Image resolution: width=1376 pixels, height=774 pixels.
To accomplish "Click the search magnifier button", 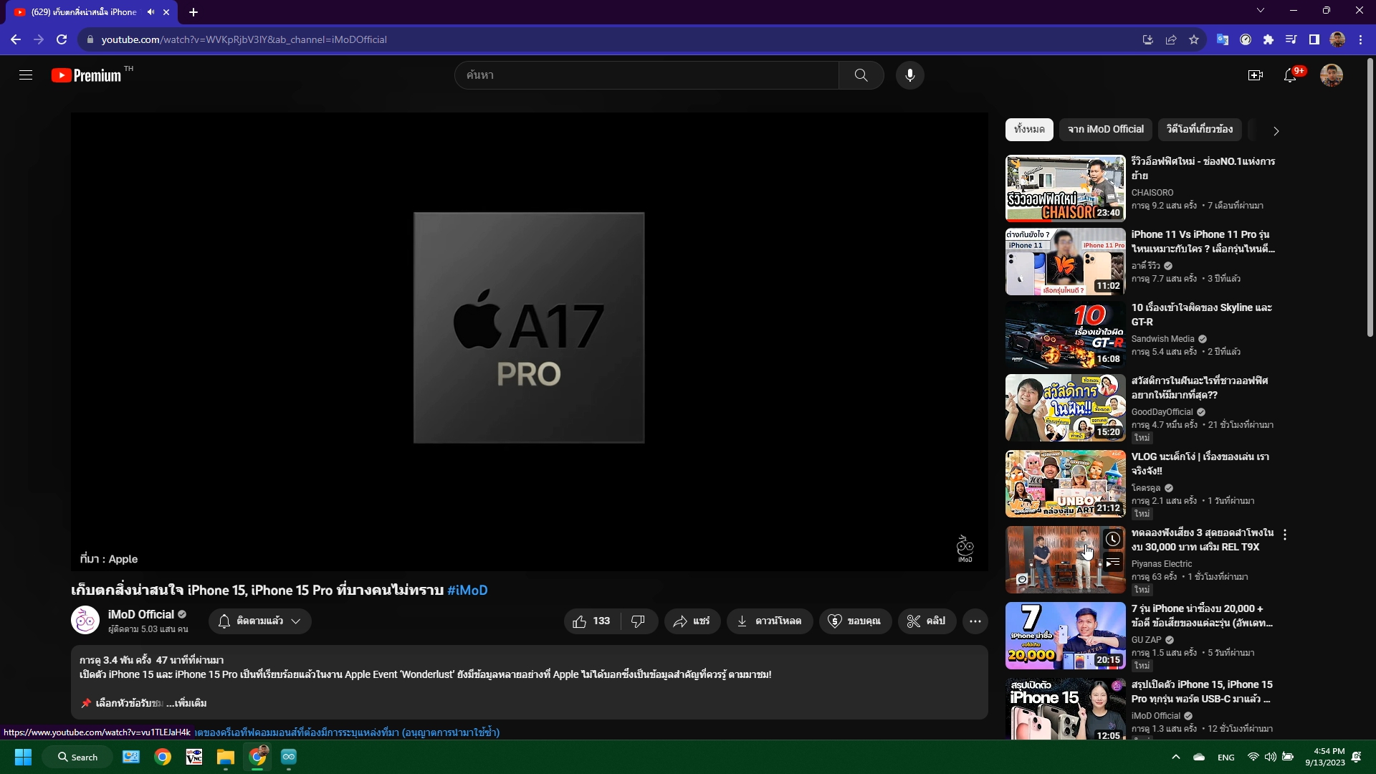I will click(x=861, y=75).
